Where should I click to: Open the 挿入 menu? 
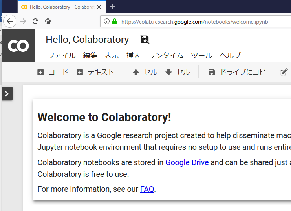133,55
